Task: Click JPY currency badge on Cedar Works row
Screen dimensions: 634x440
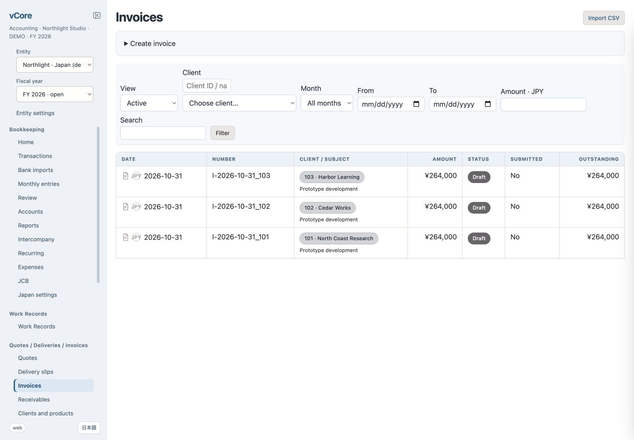Action: (136, 207)
